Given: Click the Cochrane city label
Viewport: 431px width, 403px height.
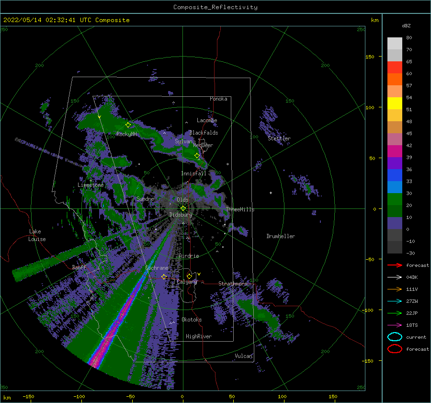Looking at the screenshot, I should click(x=157, y=268).
